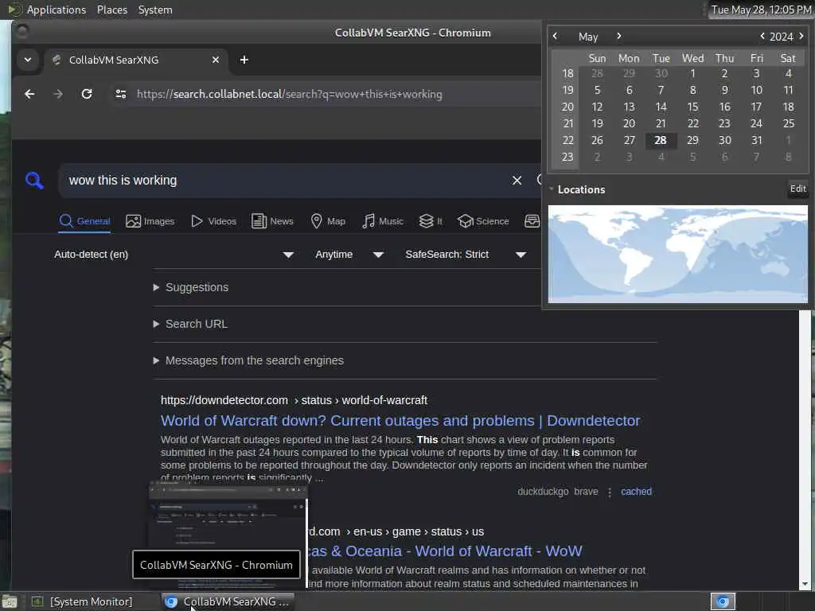Open World of Warcraft Downdetector result link
This screenshot has width=815, height=611.
click(400, 421)
